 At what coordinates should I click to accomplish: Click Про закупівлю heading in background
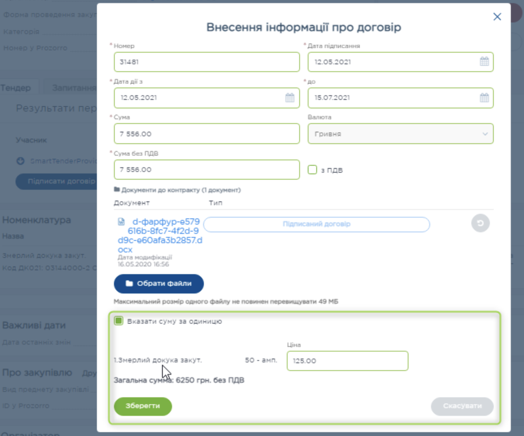(37, 372)
